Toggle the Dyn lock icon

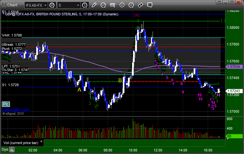(12, 150)
